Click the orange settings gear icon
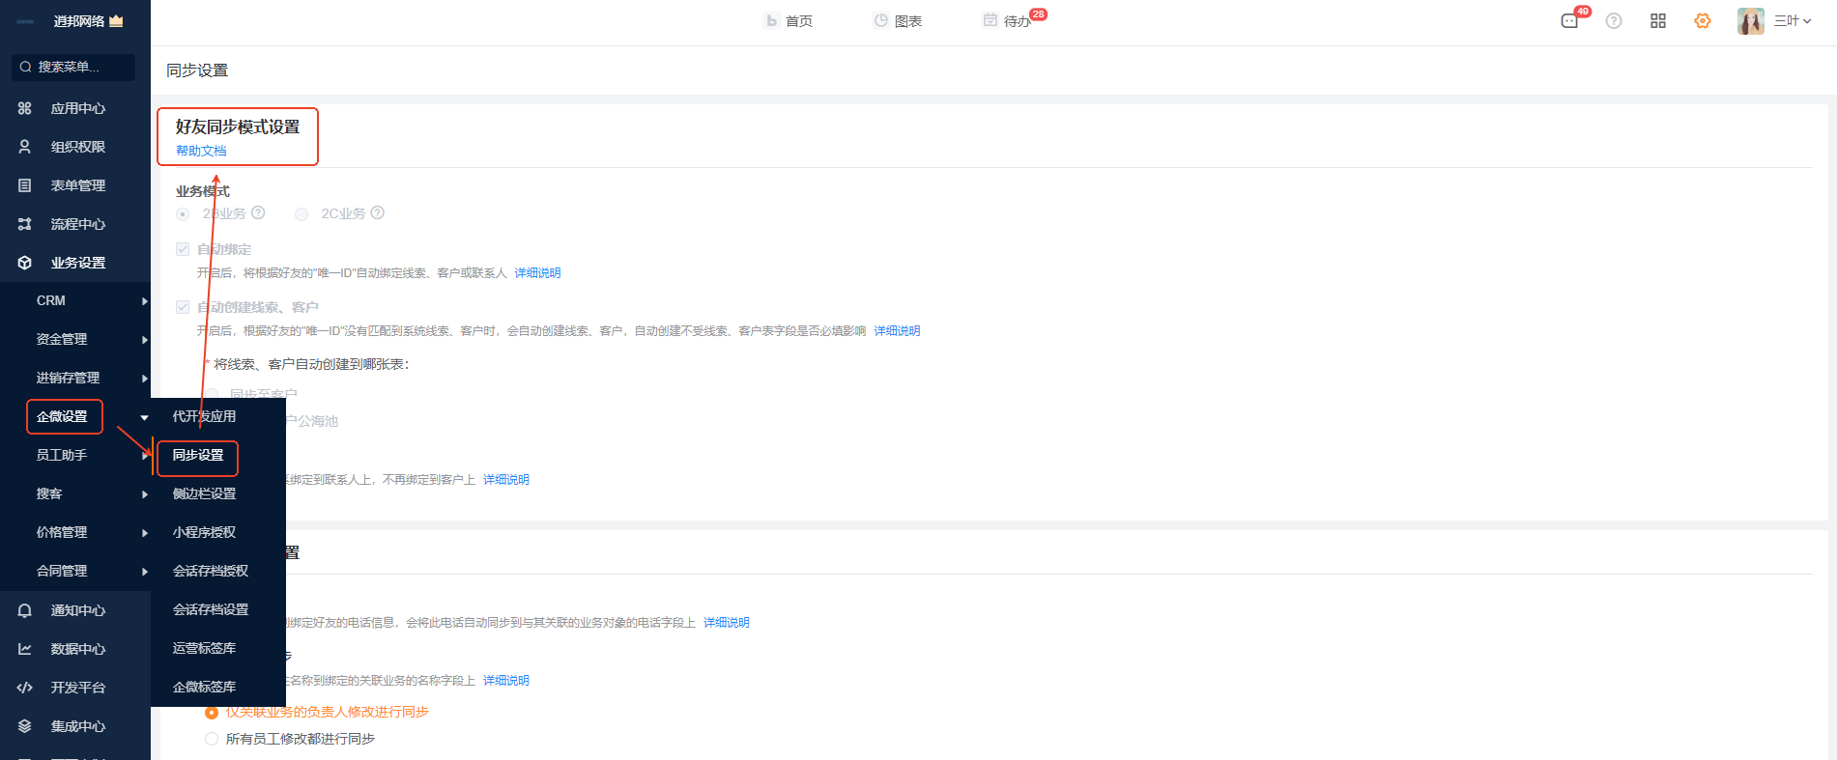The width and height of the screenshot is (1837, 760). (1703, 21)
